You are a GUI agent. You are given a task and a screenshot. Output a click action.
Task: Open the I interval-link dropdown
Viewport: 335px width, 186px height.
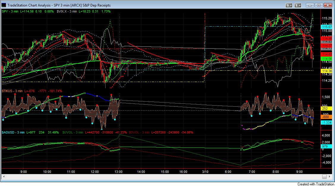point(298,5)
